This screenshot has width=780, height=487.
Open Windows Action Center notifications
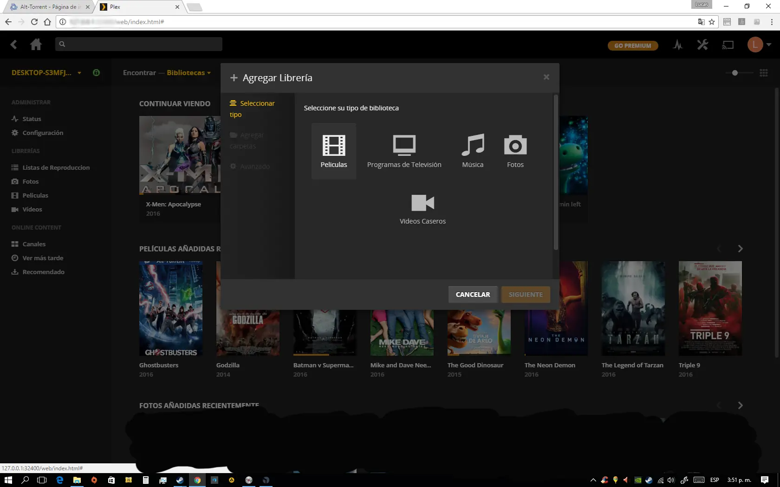[x=764, y=480]
